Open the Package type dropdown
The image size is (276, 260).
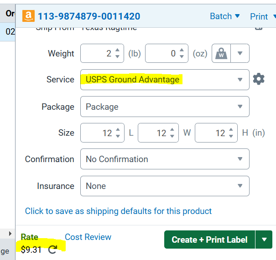(x=165, y=107)
